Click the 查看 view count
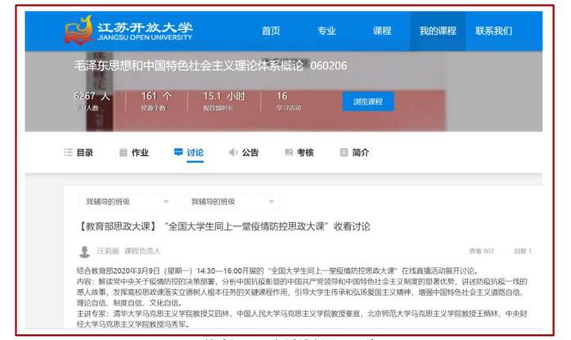The height and width of the screenshot is (340, 571). tap(481, 251)
